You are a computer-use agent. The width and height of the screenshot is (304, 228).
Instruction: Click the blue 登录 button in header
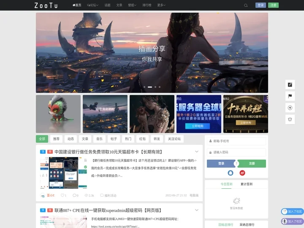(x=261, y=5)
